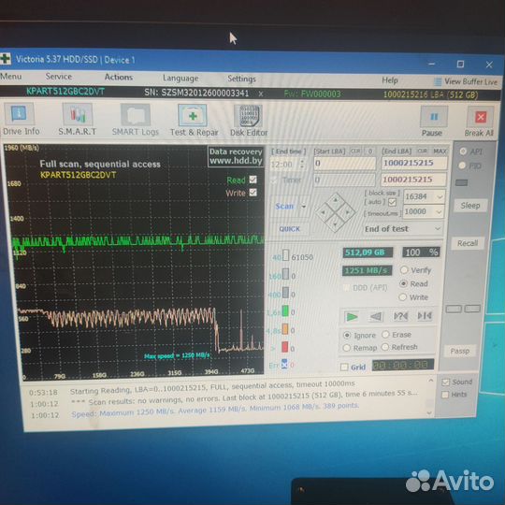Click the View Buffer Live icon

438,81
